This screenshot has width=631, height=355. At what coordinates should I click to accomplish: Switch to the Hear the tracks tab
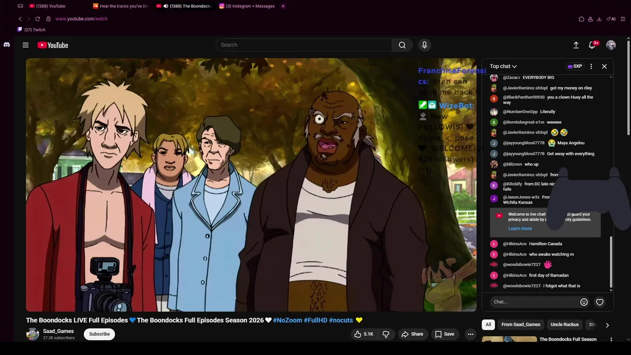[121, 6]
